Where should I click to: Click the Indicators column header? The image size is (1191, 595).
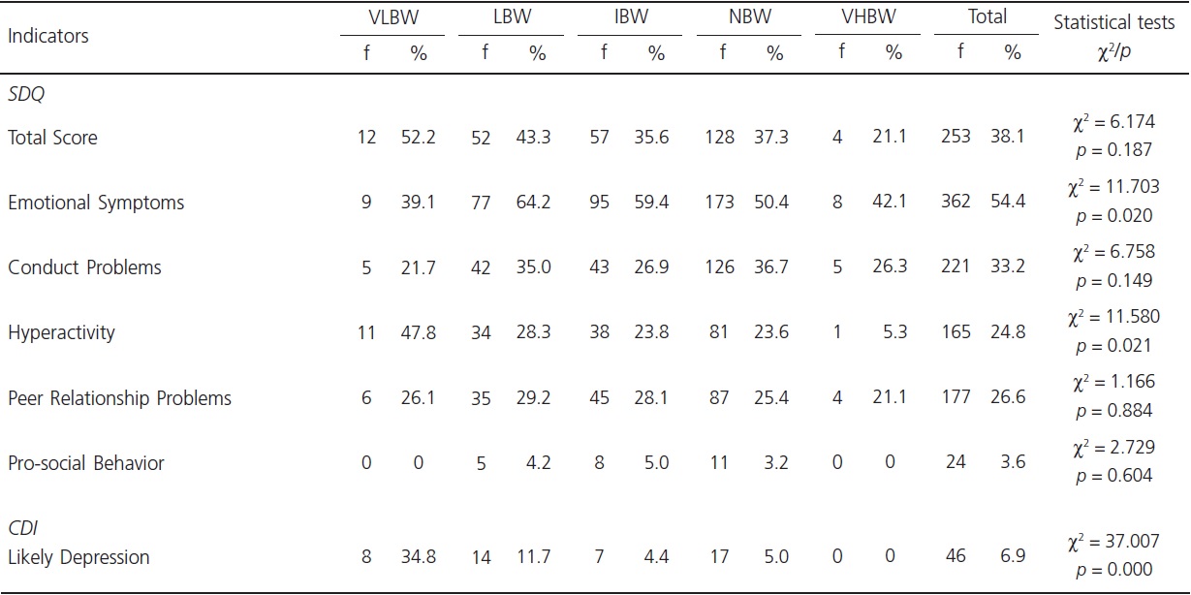click(x=48, y=36)
